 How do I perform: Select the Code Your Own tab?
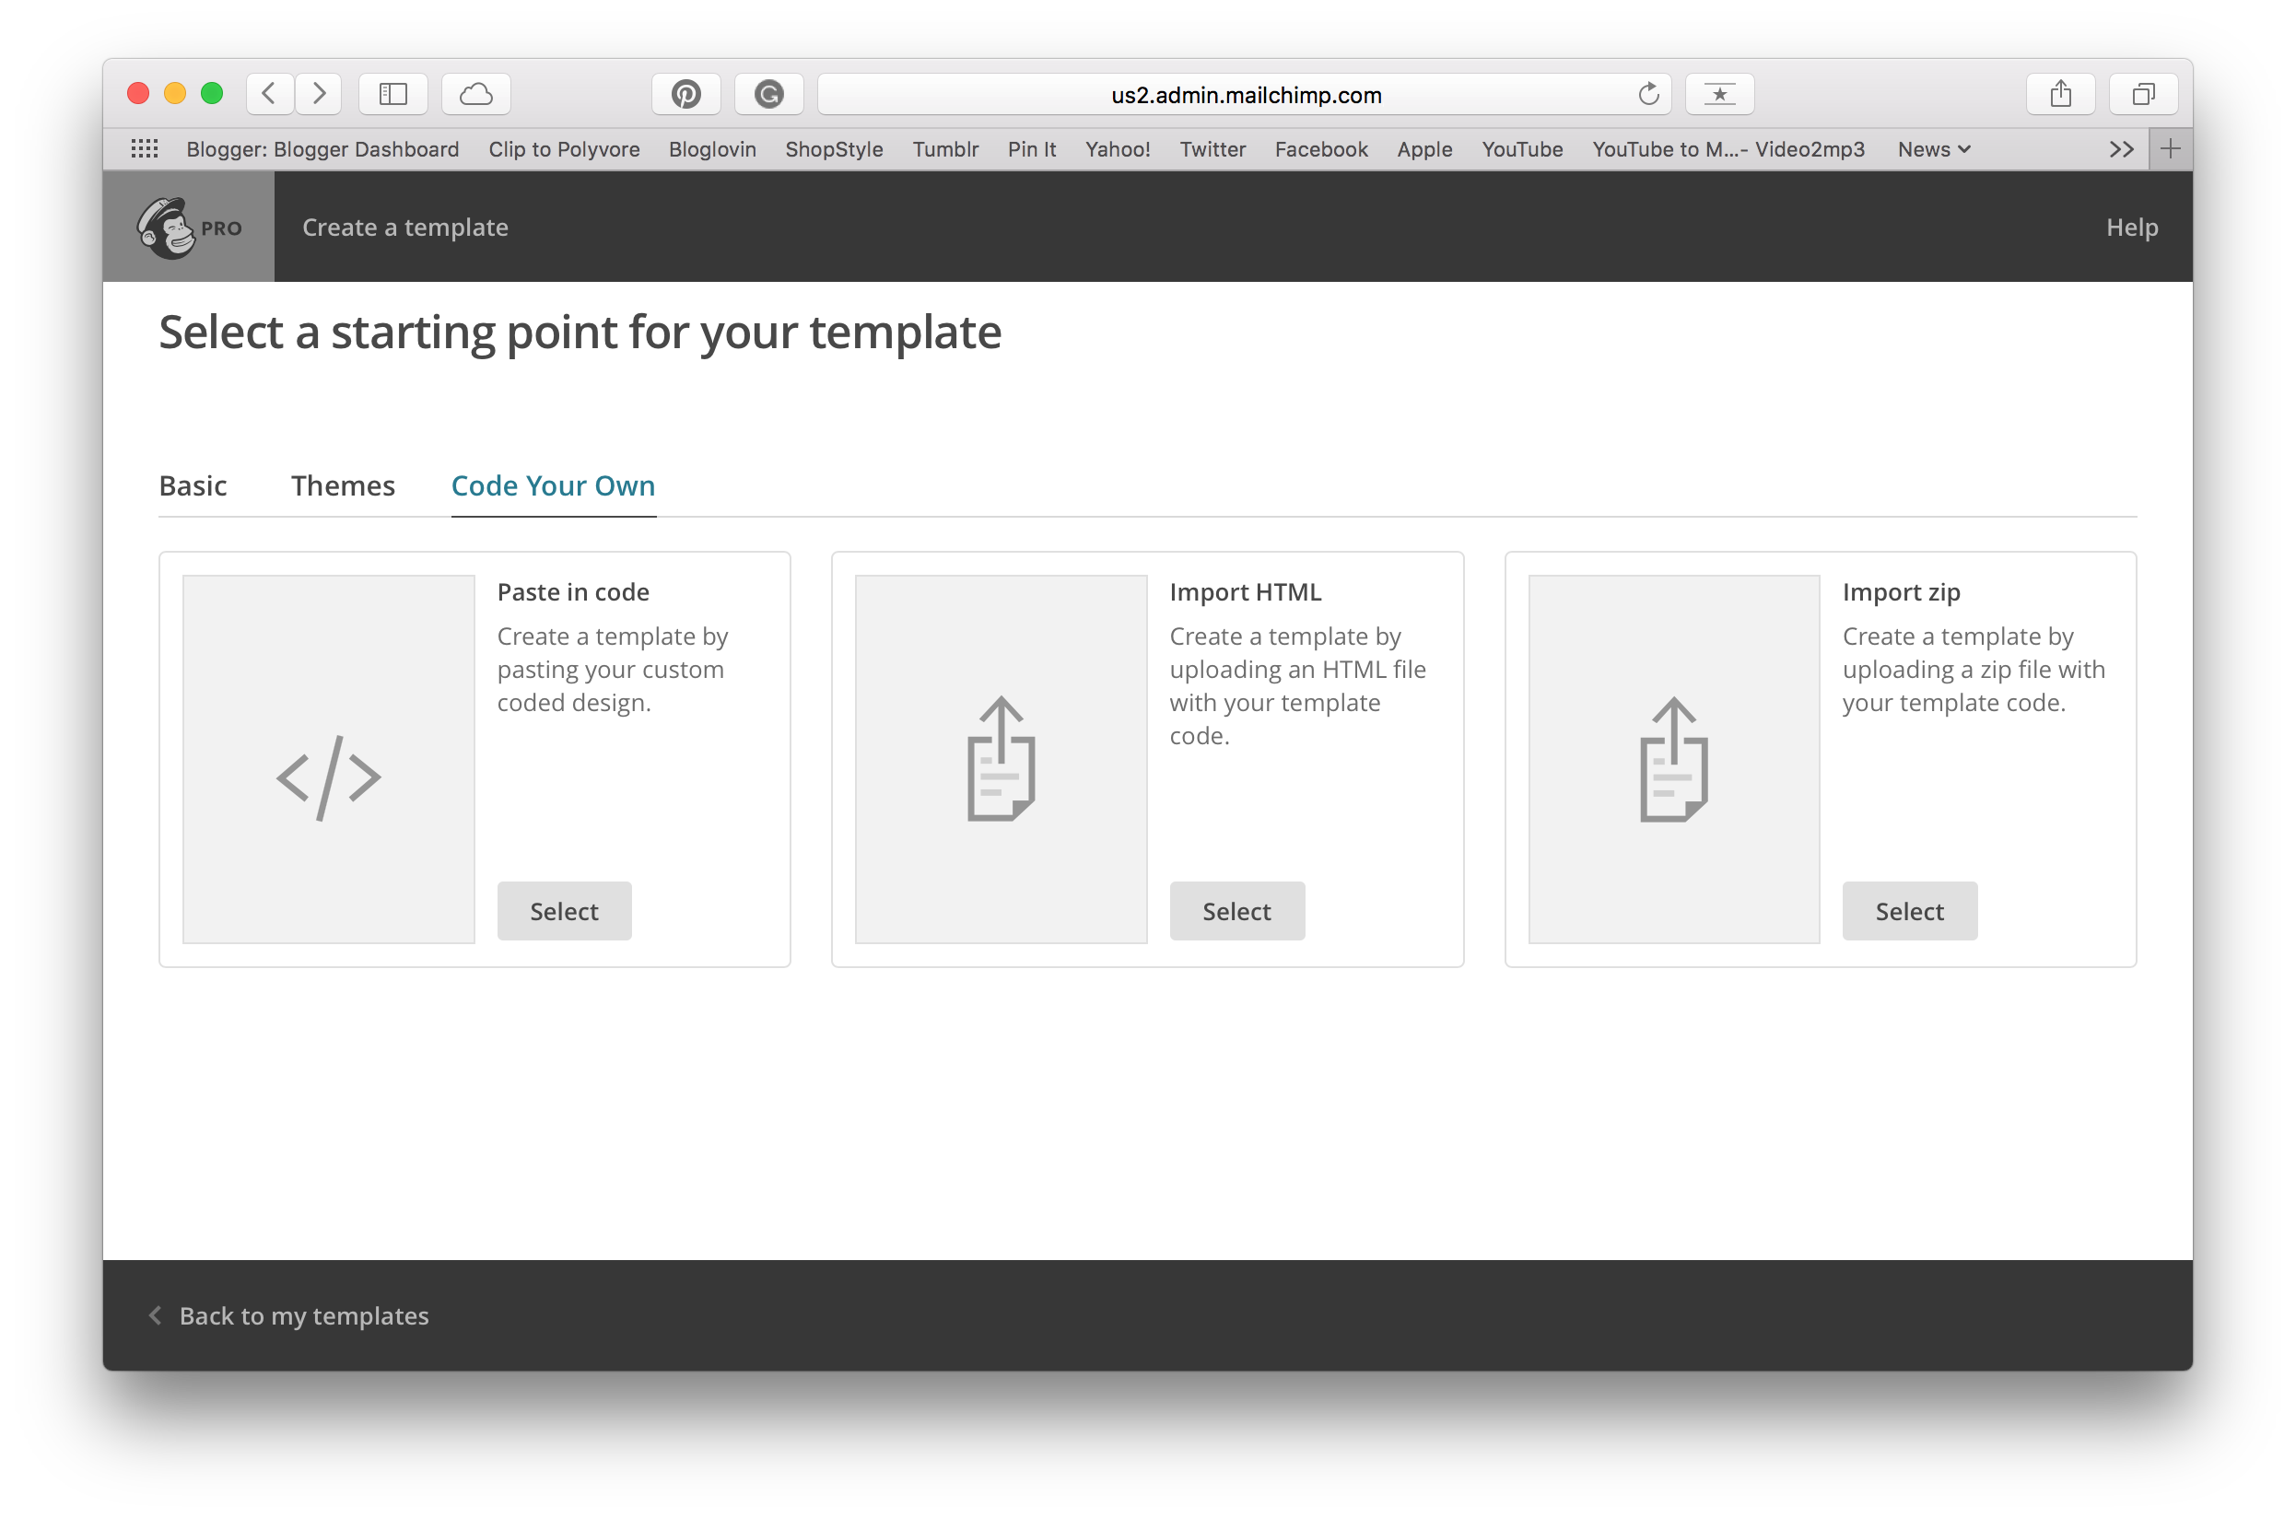(x=553, y=486)
